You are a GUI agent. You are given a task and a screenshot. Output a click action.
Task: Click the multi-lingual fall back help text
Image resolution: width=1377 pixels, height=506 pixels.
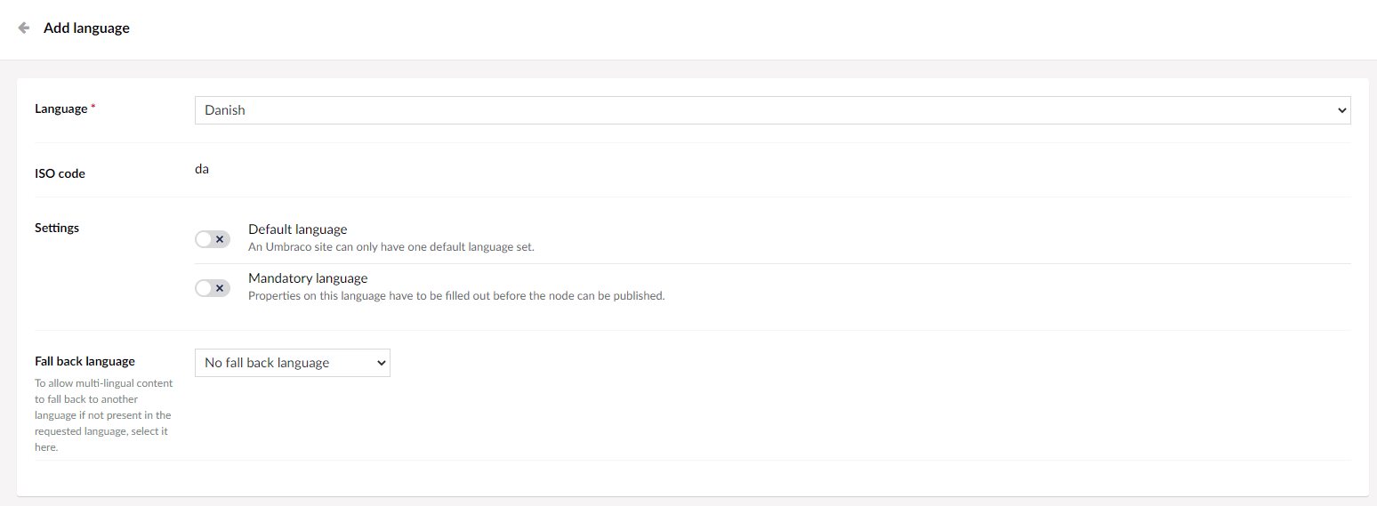(103, 415)
